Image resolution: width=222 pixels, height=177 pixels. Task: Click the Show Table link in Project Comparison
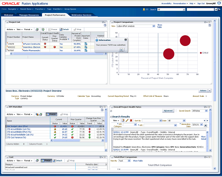pyautogui.click(x=160, y=26)
